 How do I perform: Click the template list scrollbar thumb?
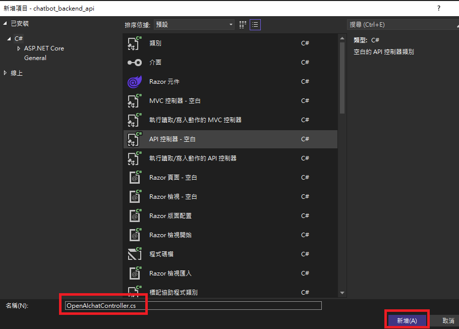click(342, 78)
